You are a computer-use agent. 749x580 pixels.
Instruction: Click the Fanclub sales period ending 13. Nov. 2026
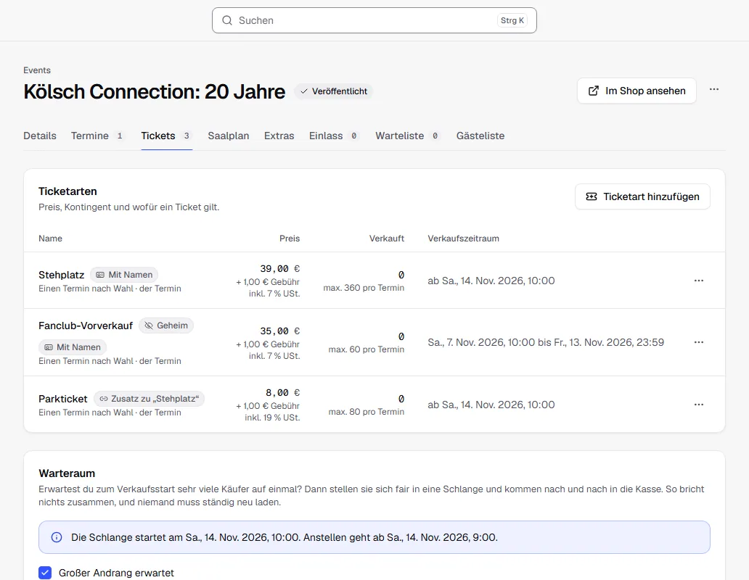coord(546,342)
